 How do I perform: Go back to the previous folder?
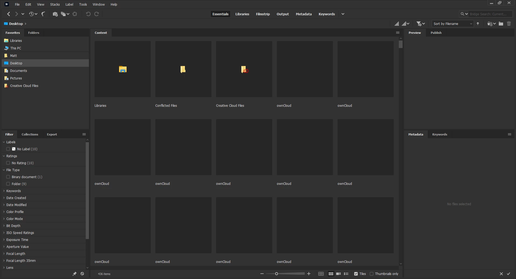tap(9, 14)
